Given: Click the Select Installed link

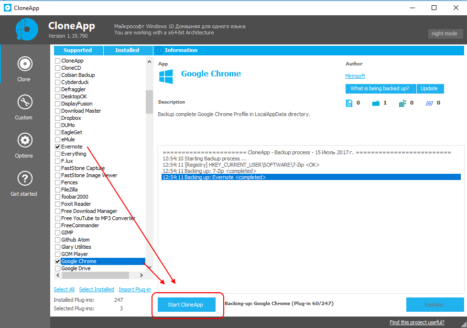Looking at the screenshot, I should click(97, 289).
